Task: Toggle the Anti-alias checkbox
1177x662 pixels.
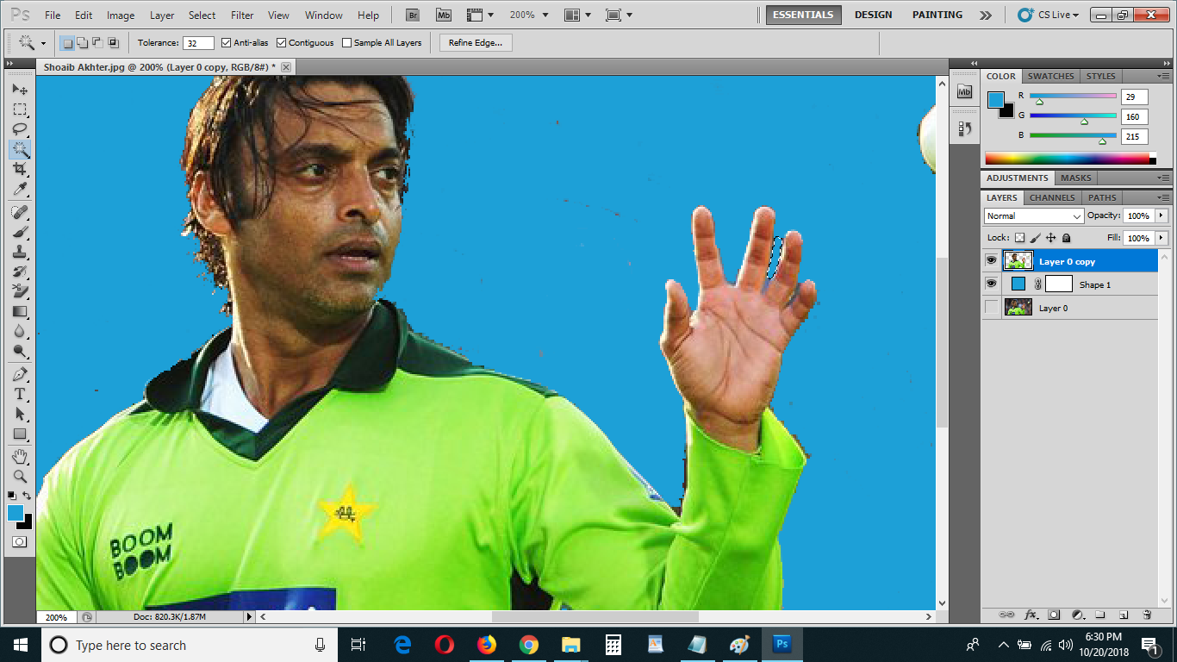Action: click(x=226, y=42)
